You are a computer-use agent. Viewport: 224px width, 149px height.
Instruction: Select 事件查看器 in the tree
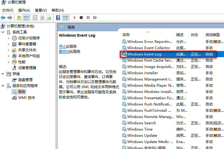click(x=27, y=44)
